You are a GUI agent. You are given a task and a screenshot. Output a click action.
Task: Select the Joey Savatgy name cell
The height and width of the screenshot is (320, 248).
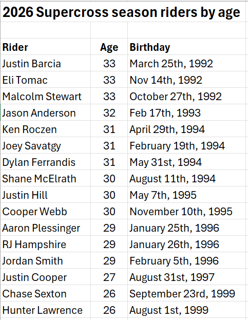click(x=46, y=145)
